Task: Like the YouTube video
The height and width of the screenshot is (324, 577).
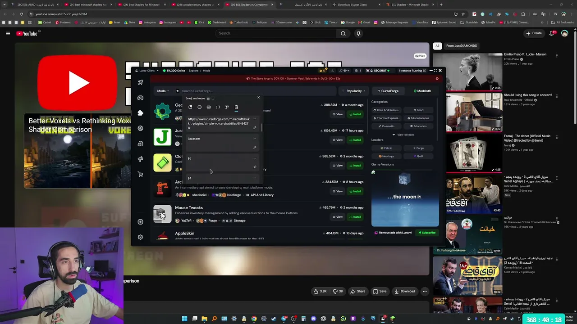Action: (x=320, y=291)
